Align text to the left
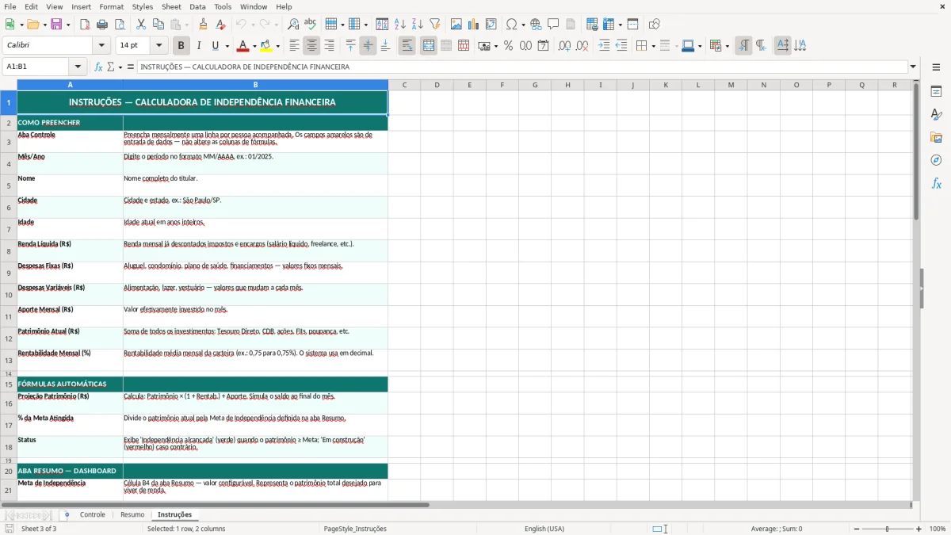Screen dimensions: 951x535 click(294, 46)
